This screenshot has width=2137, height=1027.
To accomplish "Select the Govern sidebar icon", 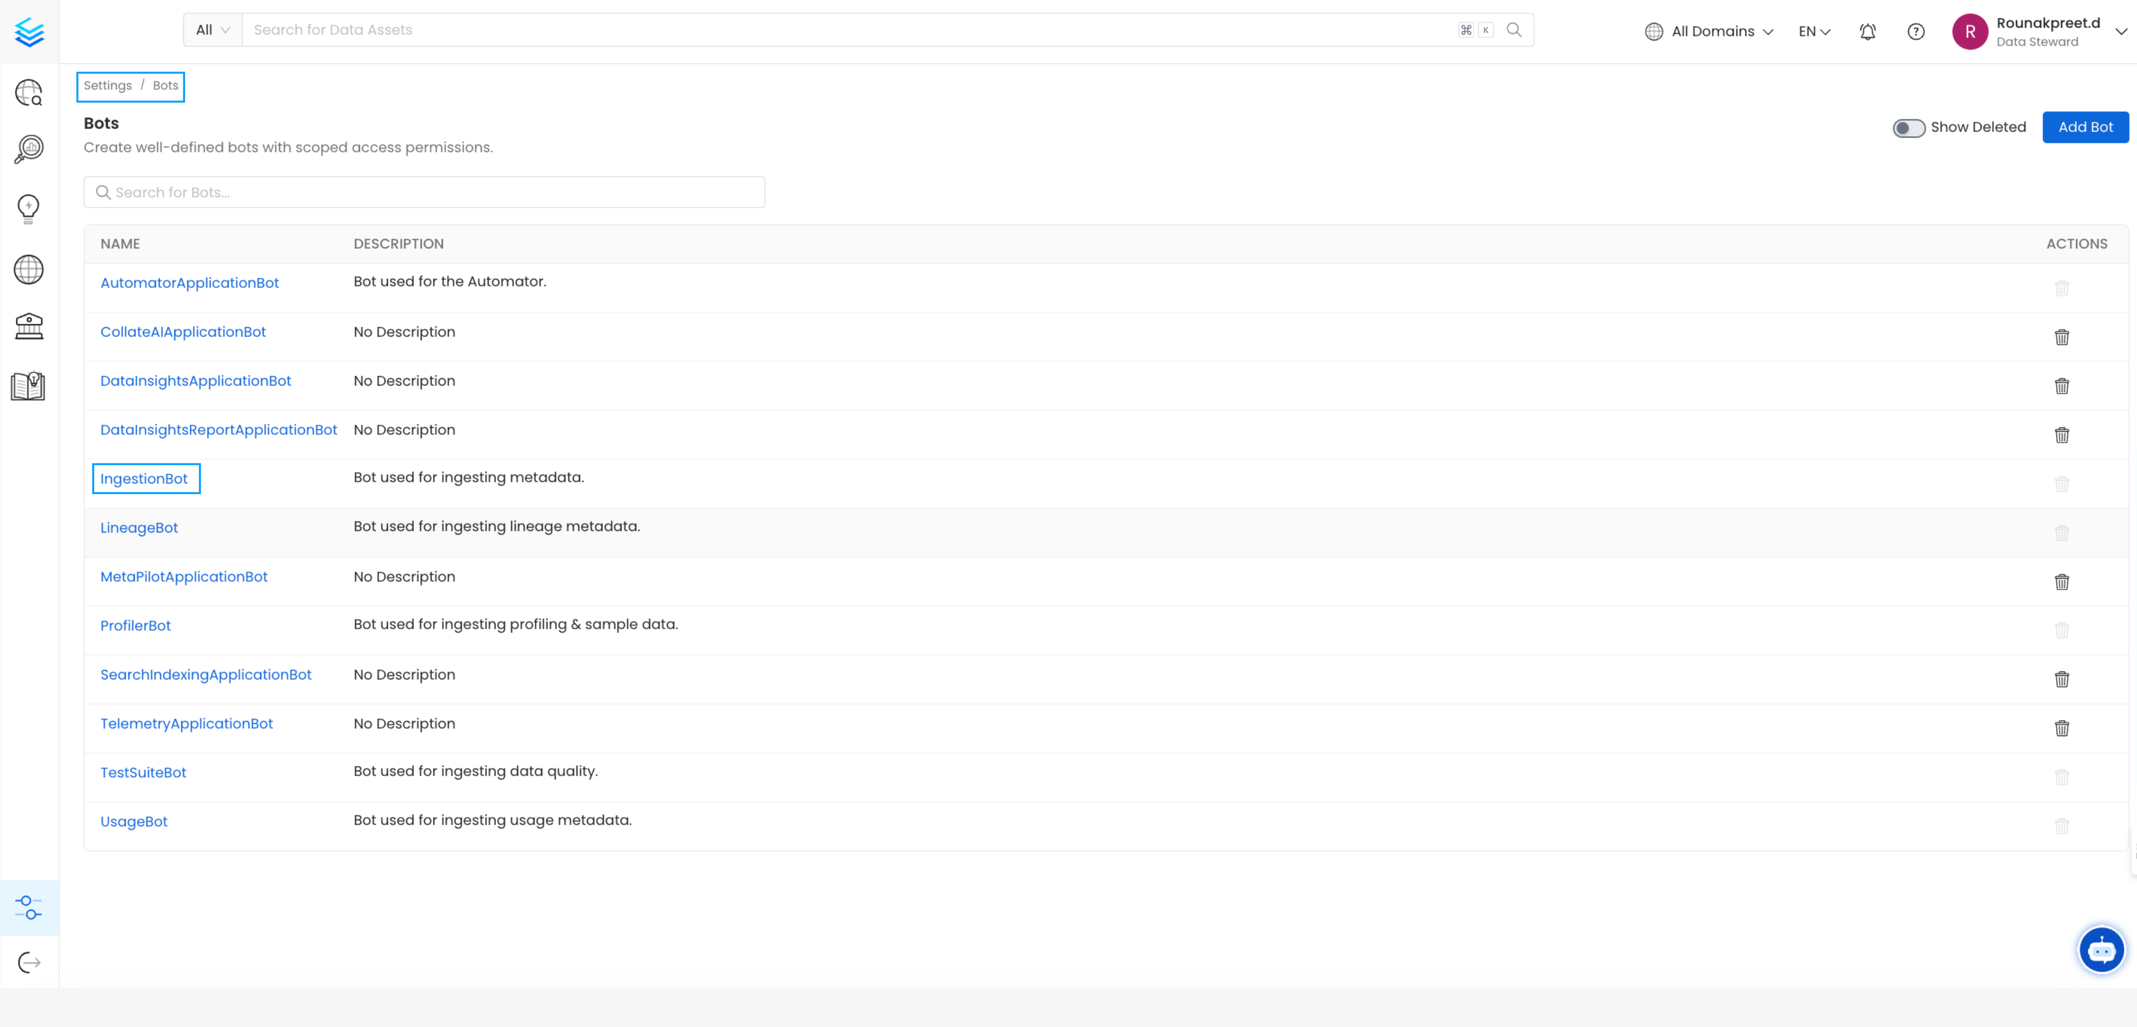I will [x=29, y=326].
